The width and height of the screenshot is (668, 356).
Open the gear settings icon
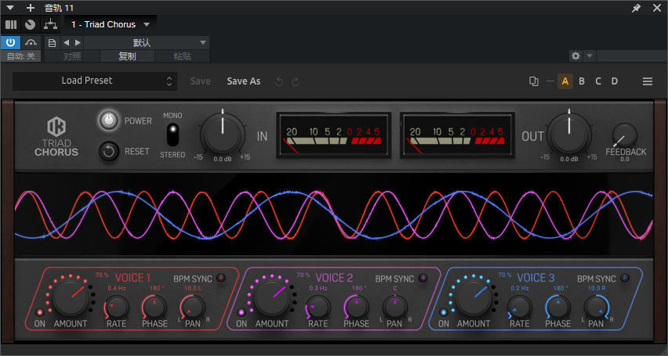tap(575, 56)
